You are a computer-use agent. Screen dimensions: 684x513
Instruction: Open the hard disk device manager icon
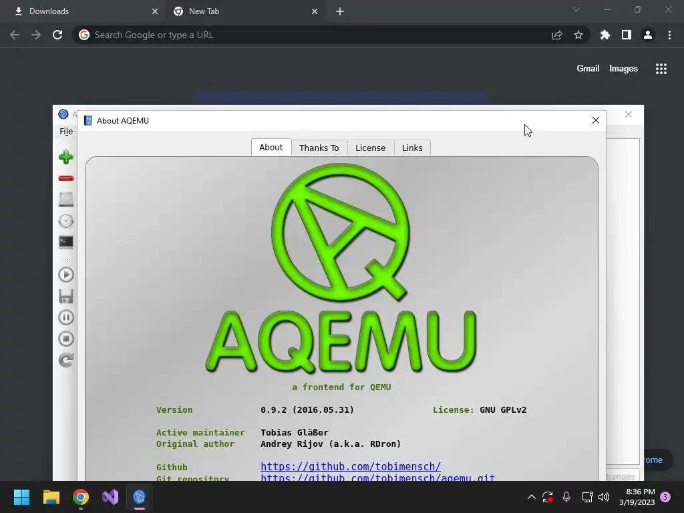tap(66, 199)
